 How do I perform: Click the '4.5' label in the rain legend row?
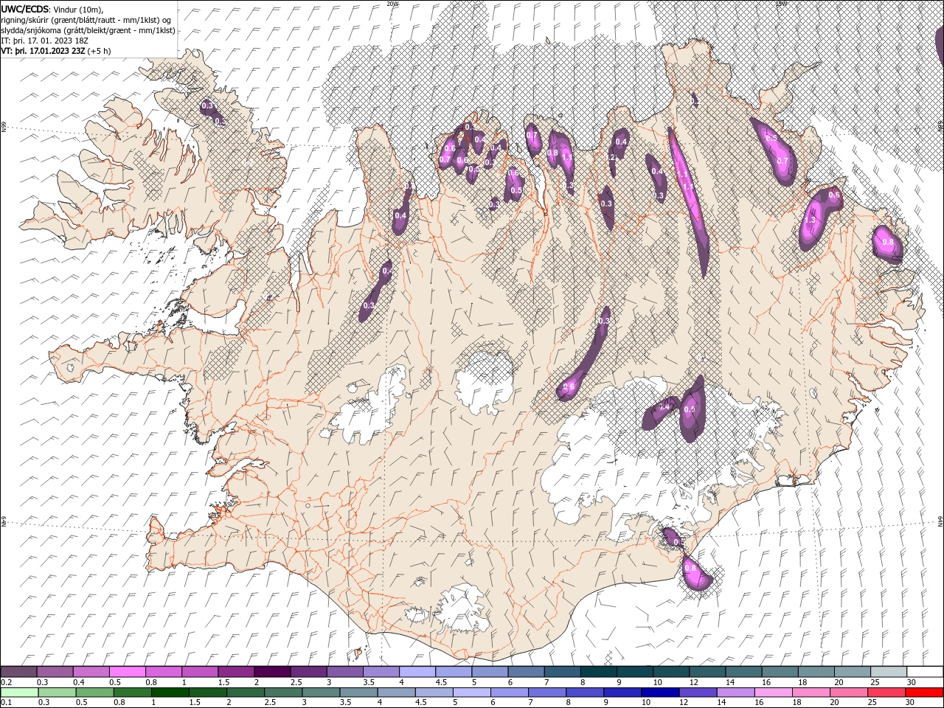coord(421,703)
